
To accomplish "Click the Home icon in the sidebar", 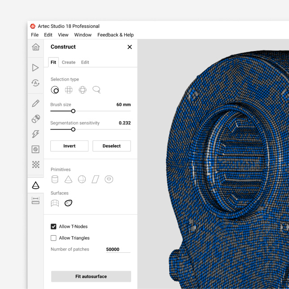I will (x=35, y=47).
